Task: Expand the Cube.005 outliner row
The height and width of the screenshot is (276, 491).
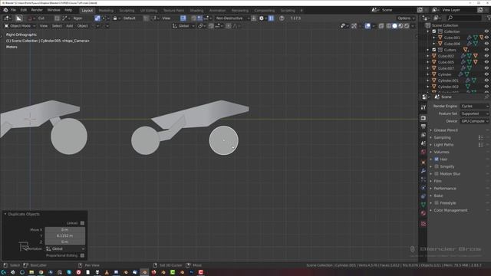Action: (x=428, y=62)
